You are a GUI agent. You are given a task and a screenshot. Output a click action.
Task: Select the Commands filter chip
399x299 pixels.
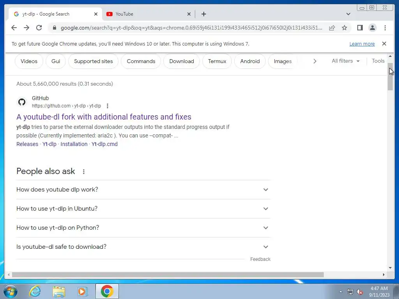(x=141, y=61)
